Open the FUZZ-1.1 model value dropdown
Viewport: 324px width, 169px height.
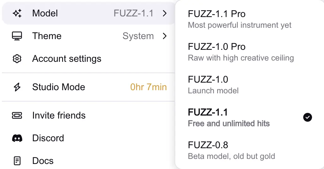click(x=133, y=14)
